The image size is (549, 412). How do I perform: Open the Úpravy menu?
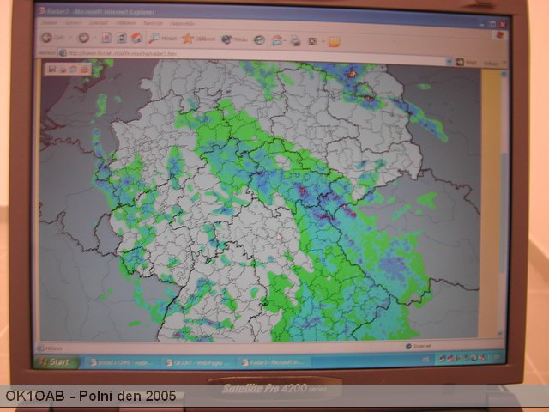click(x=73, y=23)
